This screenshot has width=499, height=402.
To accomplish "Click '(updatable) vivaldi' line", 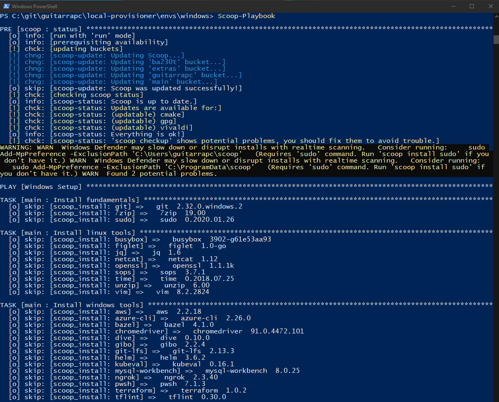I will [101, 128].
